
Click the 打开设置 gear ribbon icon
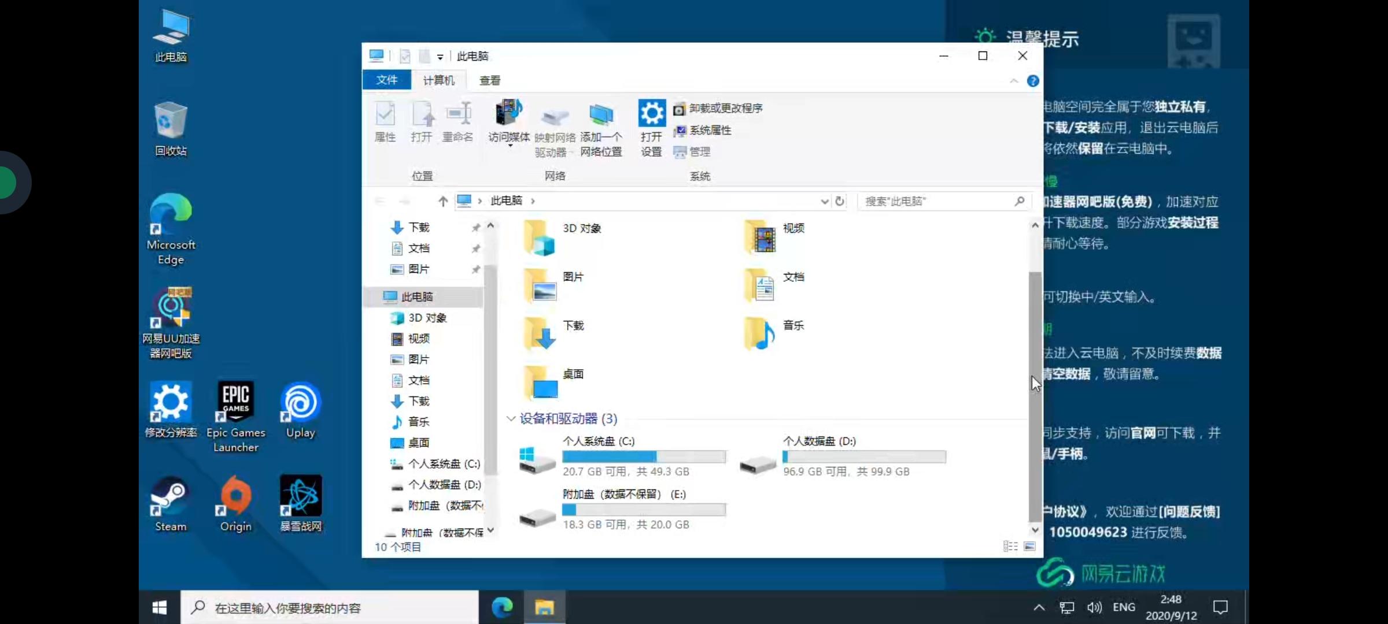(x=652, y=128)
